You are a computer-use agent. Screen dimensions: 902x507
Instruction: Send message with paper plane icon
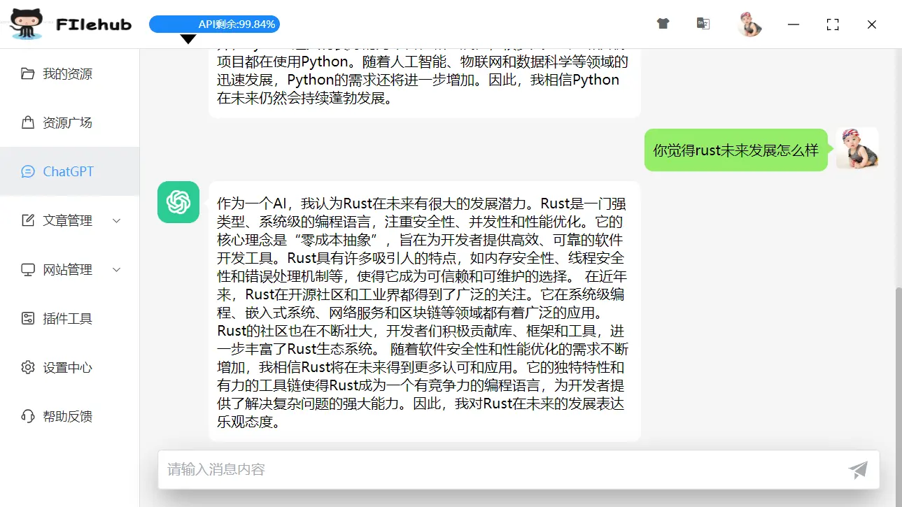click(858, 469)
